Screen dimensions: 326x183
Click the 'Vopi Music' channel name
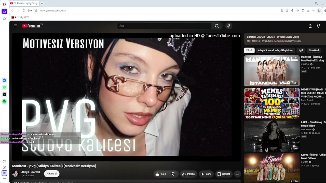pos(306,130)
